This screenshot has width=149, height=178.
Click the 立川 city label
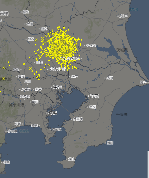(28, 82)
